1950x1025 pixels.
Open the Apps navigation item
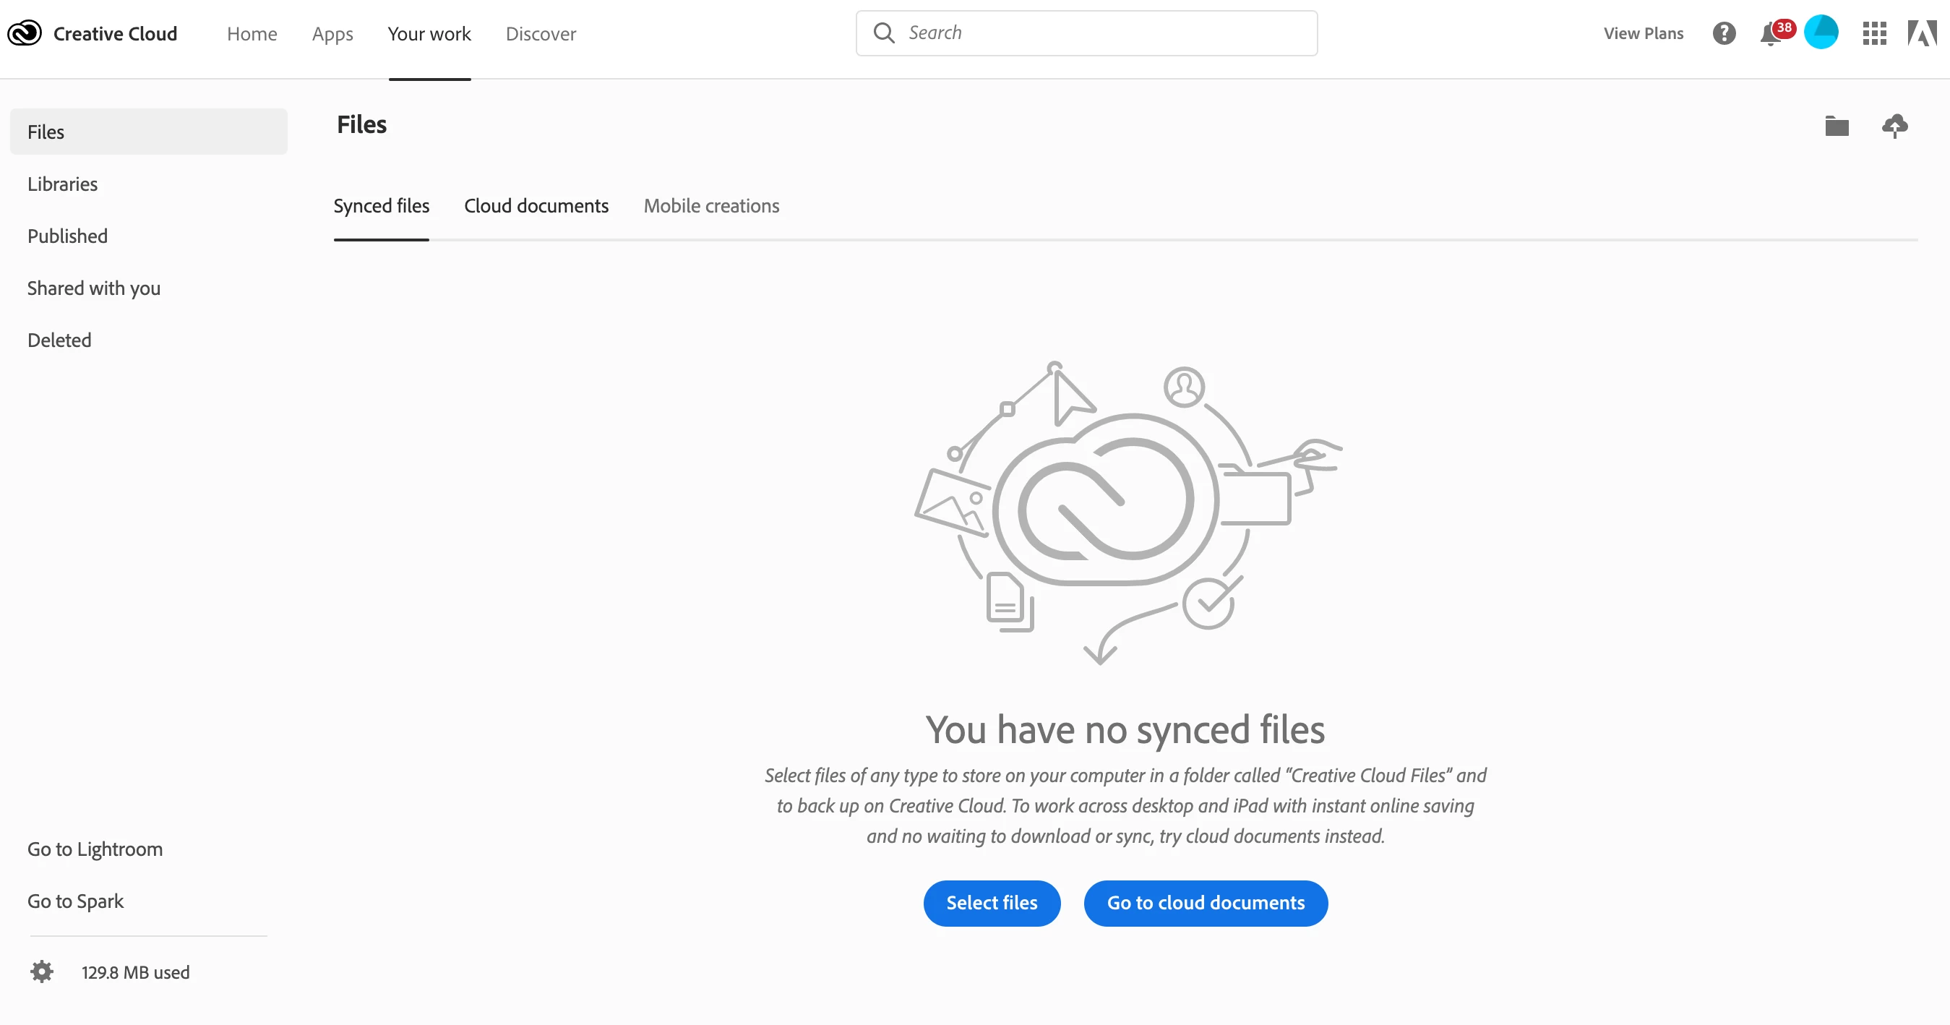(x=332, y=34)
